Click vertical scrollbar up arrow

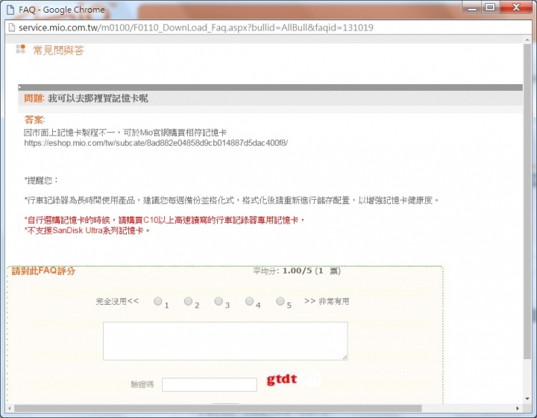[x=527, y=39]
